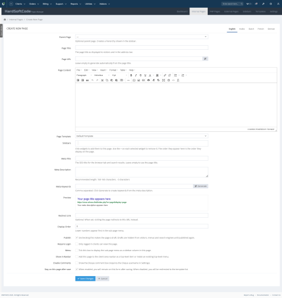Open the editor Table menu
Screen dimensions: 282x298
click(x=123, y=70)
